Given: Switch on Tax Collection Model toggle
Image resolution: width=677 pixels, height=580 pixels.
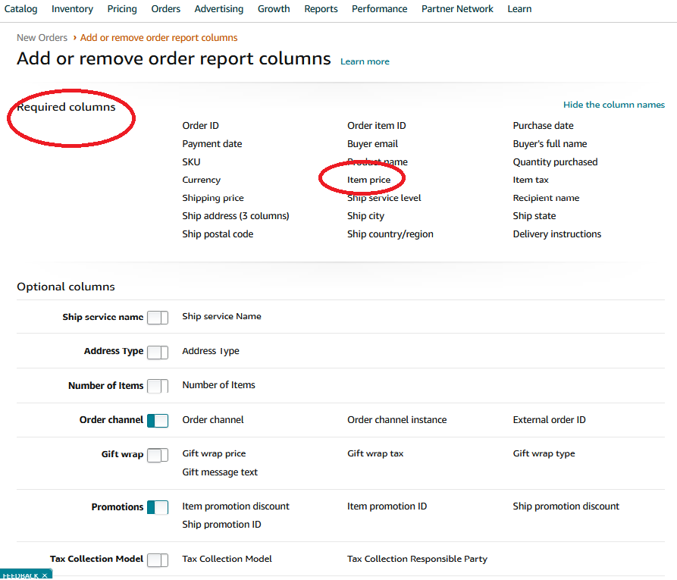Looking at the screenshot, I should click(x=158, y=560).
